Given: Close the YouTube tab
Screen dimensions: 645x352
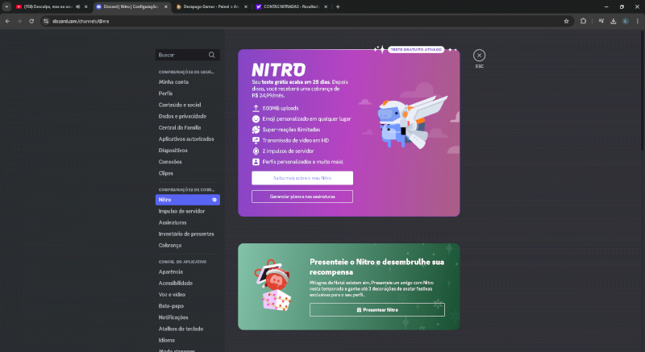Looking at the screenshot, I should pos(86,6).
